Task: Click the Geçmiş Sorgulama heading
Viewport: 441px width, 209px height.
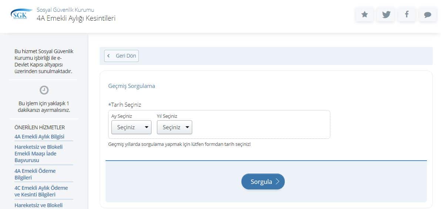Action: [131, 86]
